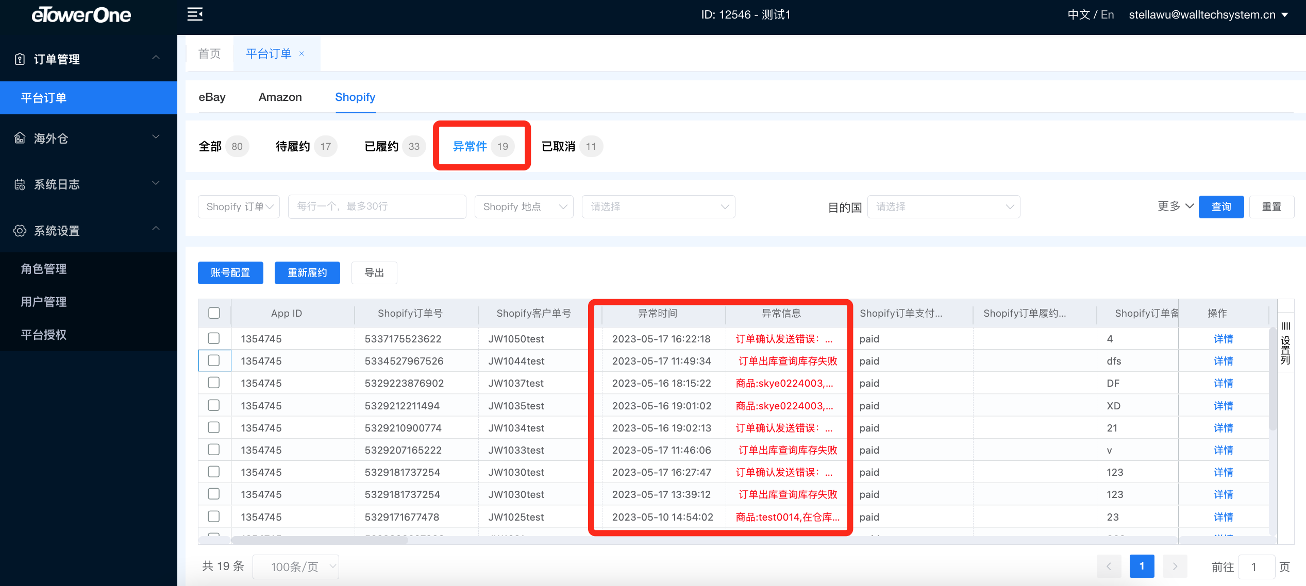Select page 1 in pagination
1306x586 pixels.
pyautogui.click(x=1142, y=566)
